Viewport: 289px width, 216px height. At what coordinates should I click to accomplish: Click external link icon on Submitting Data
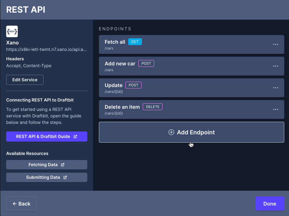[x=65, y=177]
